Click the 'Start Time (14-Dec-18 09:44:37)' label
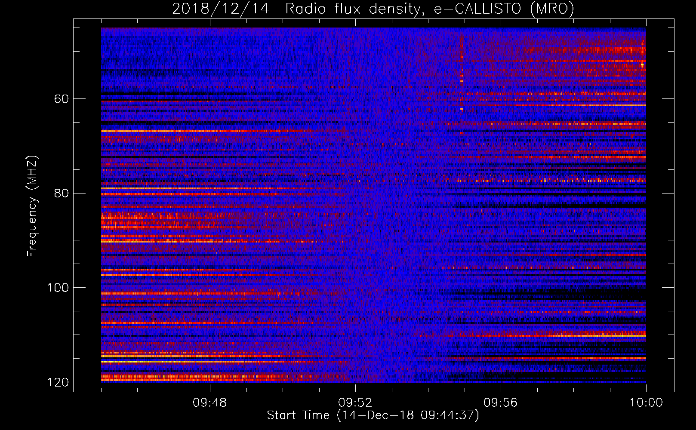696x430 pixels. tap(373, 415)
